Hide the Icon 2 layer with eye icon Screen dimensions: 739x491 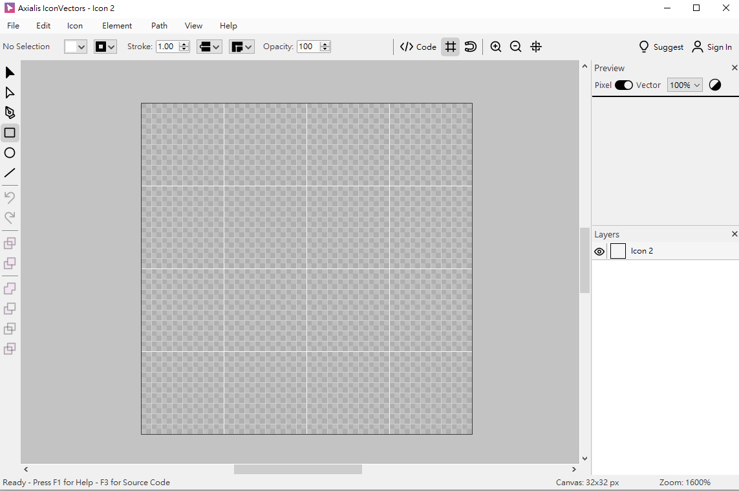point(599,252)
